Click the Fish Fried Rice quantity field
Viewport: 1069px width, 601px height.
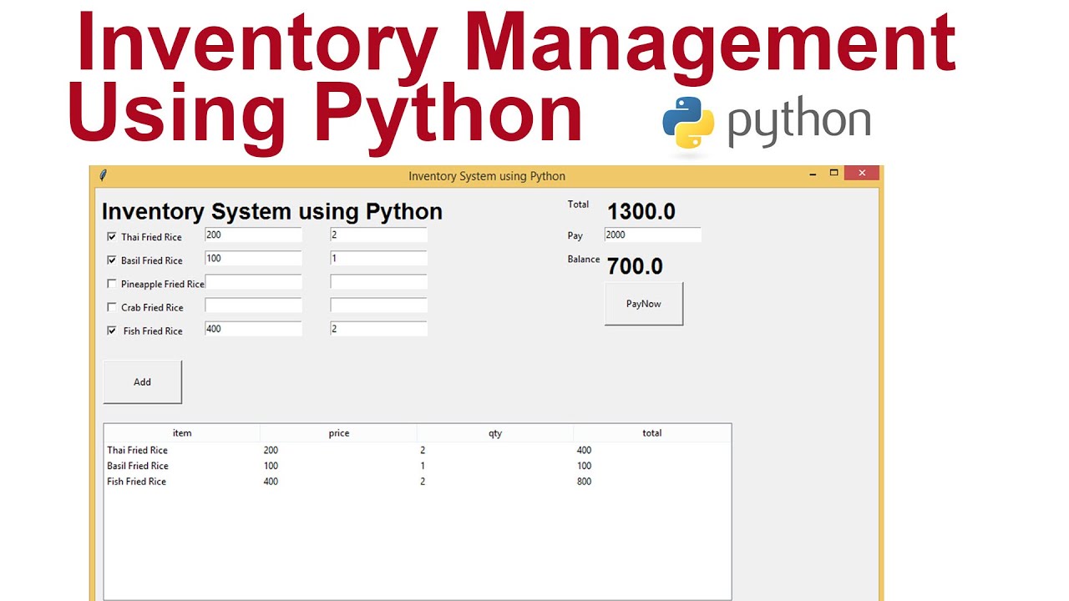point(378,329)
